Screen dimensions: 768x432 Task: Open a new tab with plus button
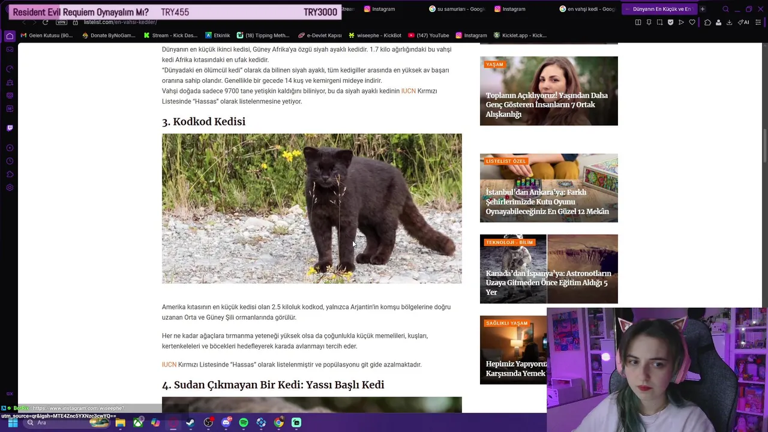pyautogui.click(x=703, y=9)
